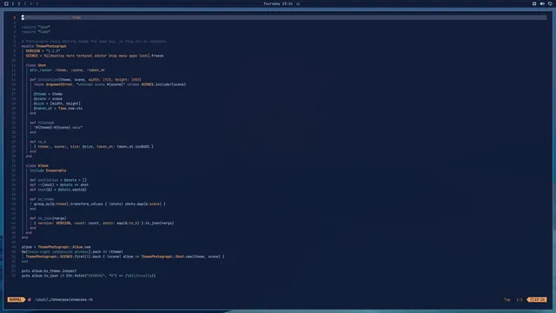Viewport: 556px width, 313px height.
Task: Click the VERSION constant assignment line
Action: pos(43,50)
